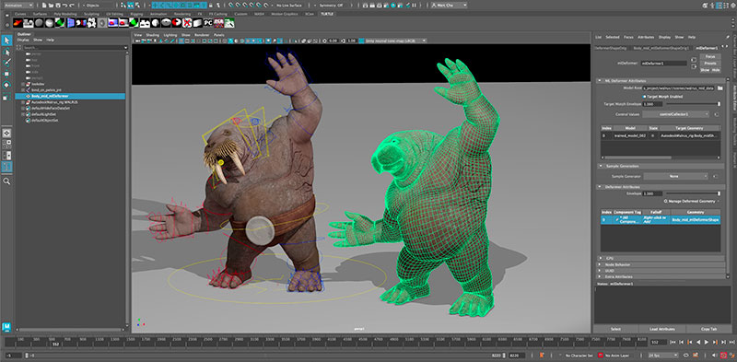Viewport: 737px width, 362px height.
Task: Expand the GPU section
Action: point(601,259)
